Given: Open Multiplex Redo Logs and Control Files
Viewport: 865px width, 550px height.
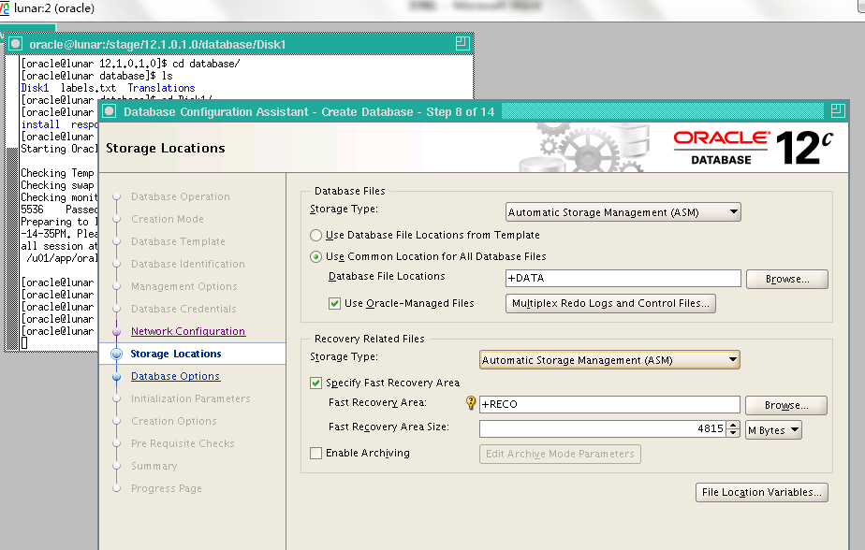Looking at the screenshot, I should [x=610, y=303].
